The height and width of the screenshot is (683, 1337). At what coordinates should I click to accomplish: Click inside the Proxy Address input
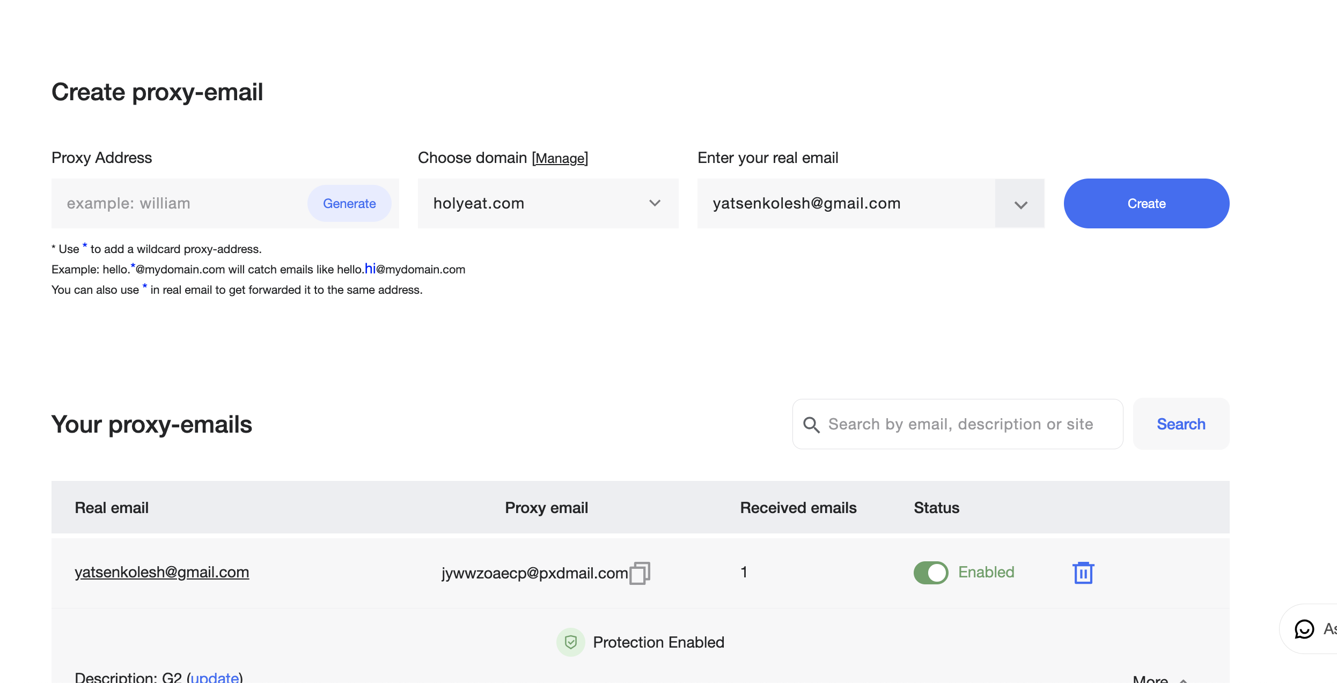click(x=177, y=203)
